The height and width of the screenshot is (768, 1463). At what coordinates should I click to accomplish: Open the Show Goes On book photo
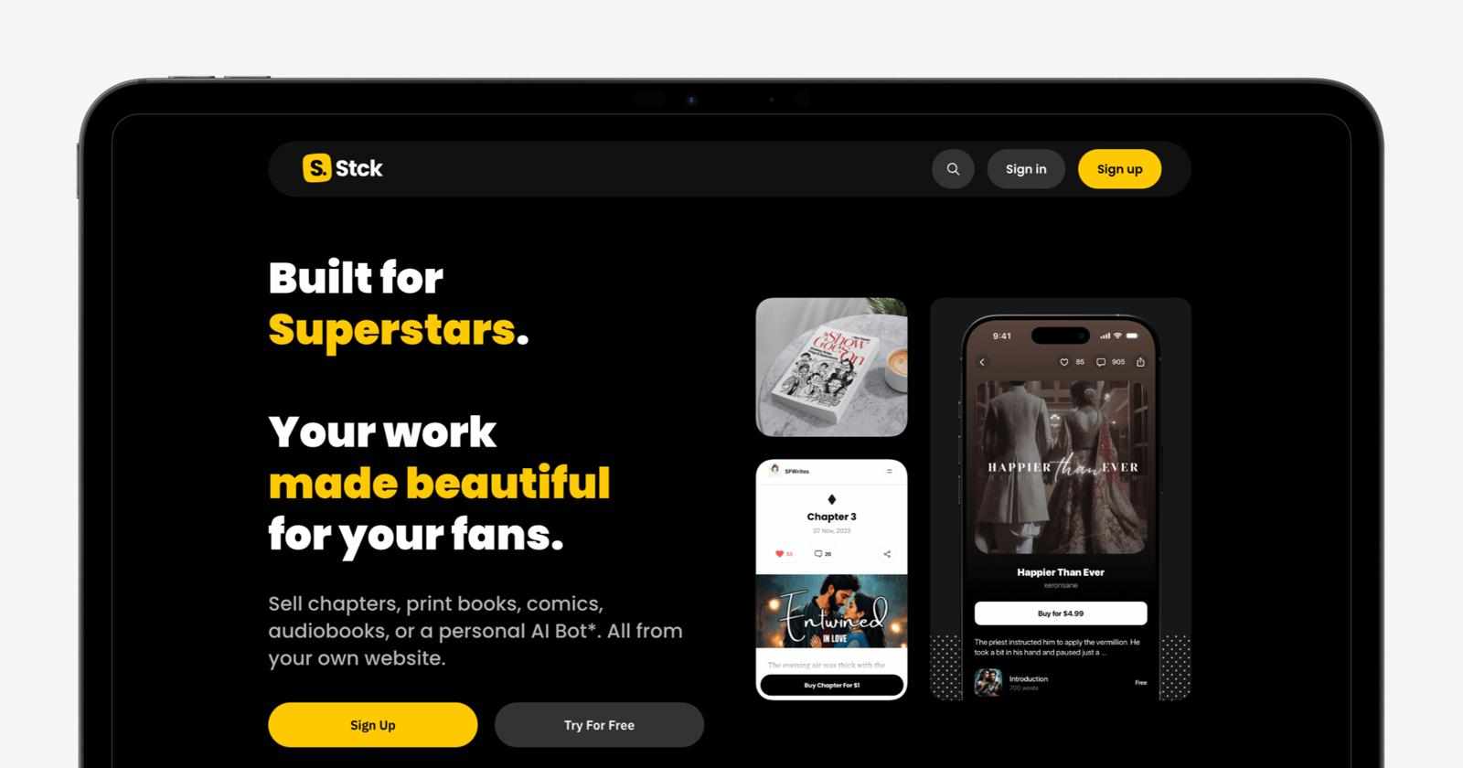click(831, 368)
